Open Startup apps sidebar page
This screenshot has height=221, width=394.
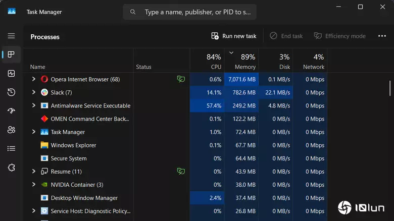(11, 111)
